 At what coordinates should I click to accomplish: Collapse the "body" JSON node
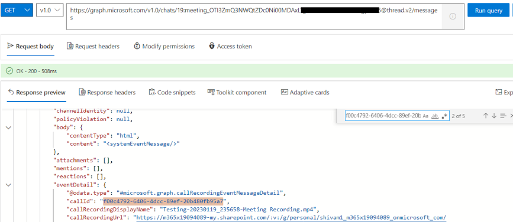point(8,128)
